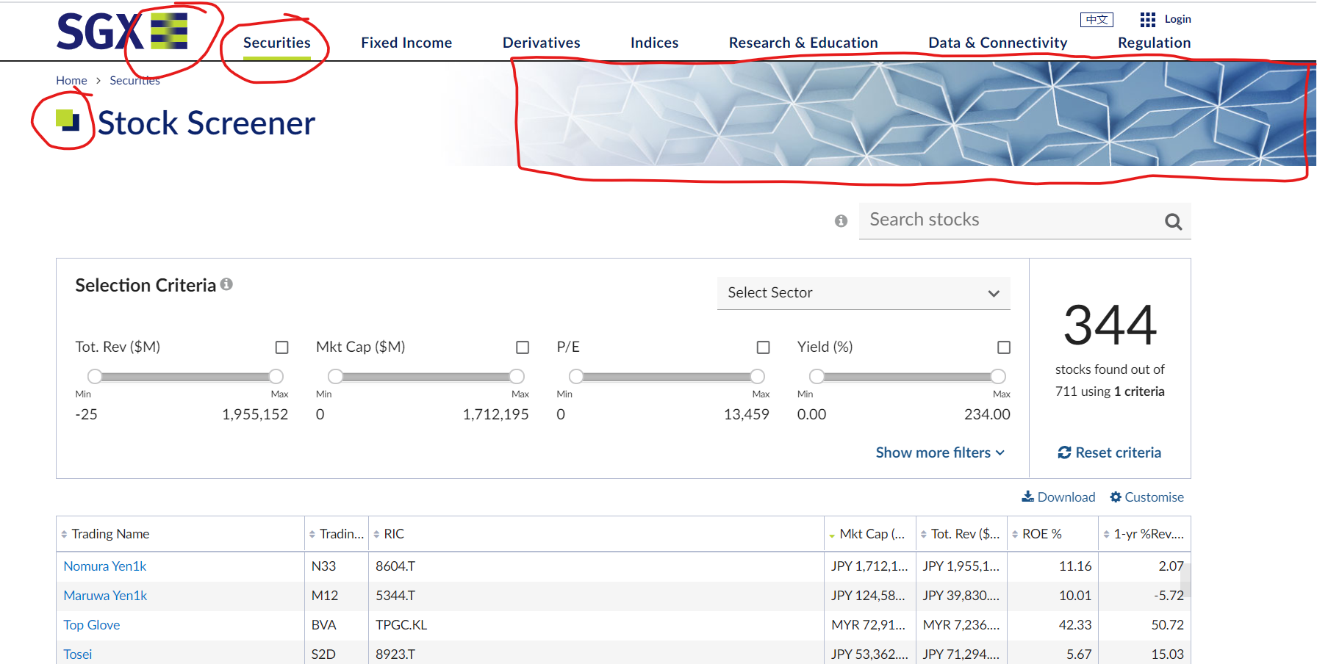Grab the P/E maximum slider handle
The width and height of the screenshot is (1317, 664).
[x=758, y=377]
